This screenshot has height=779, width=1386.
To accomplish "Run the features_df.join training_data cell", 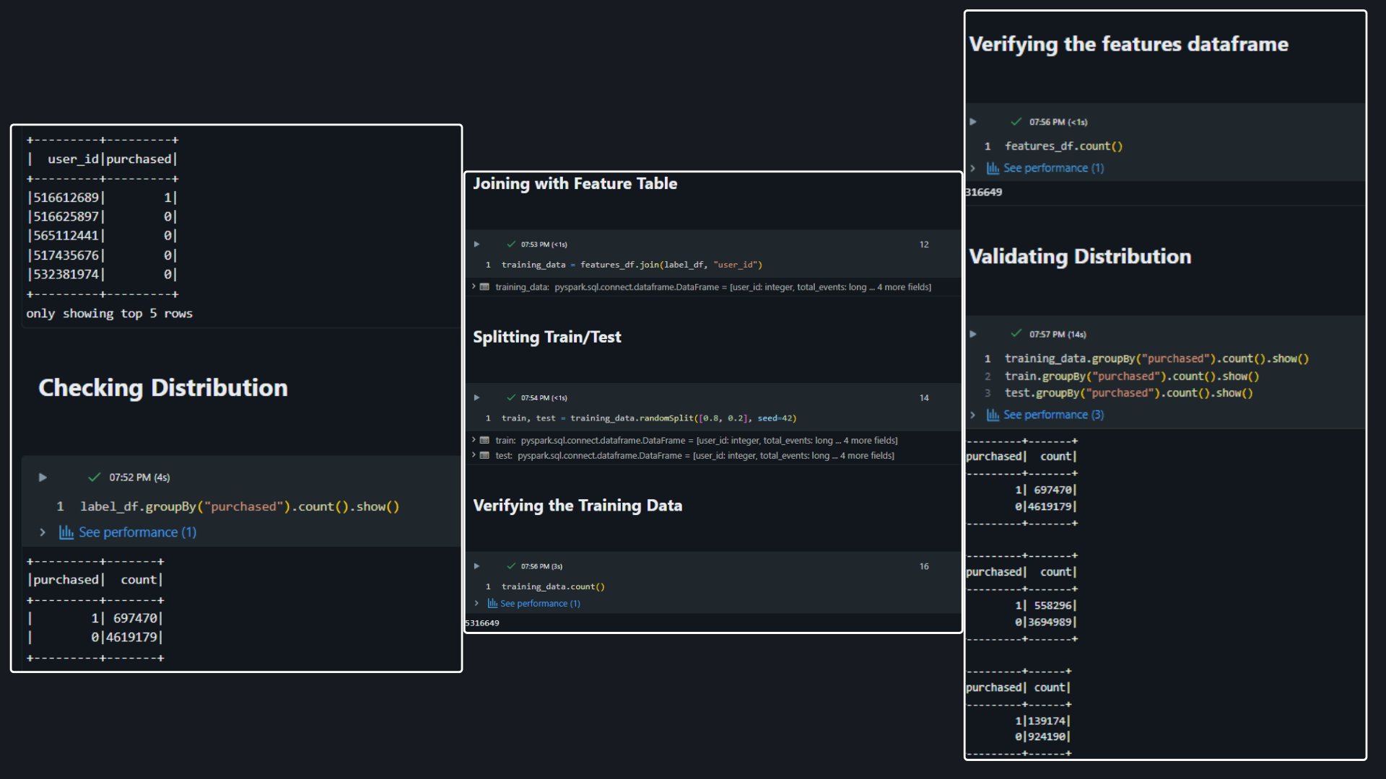I will point(476,245).
